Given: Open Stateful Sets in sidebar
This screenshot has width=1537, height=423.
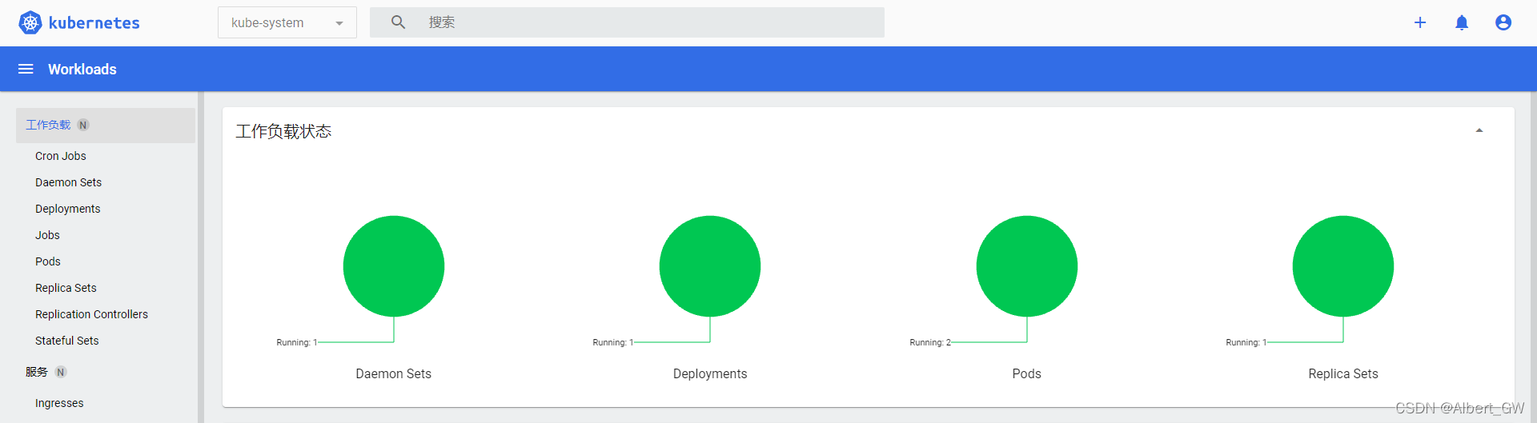Looking at the screenshot, I should click(x=67, y=341).
